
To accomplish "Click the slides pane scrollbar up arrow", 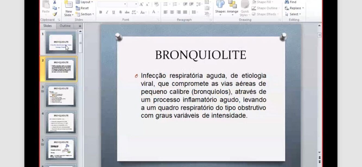I will [x=80, y=32].
